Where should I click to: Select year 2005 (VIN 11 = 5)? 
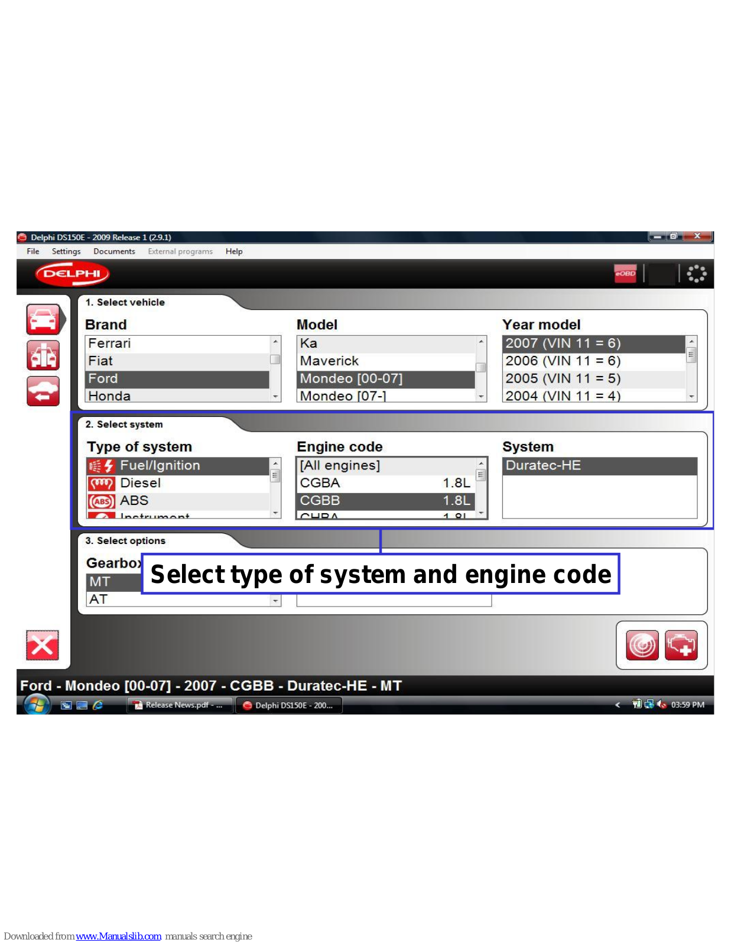click(594, 379)
